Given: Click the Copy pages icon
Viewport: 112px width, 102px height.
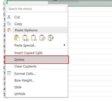Looking at the screenshot, I should (9, 24).
